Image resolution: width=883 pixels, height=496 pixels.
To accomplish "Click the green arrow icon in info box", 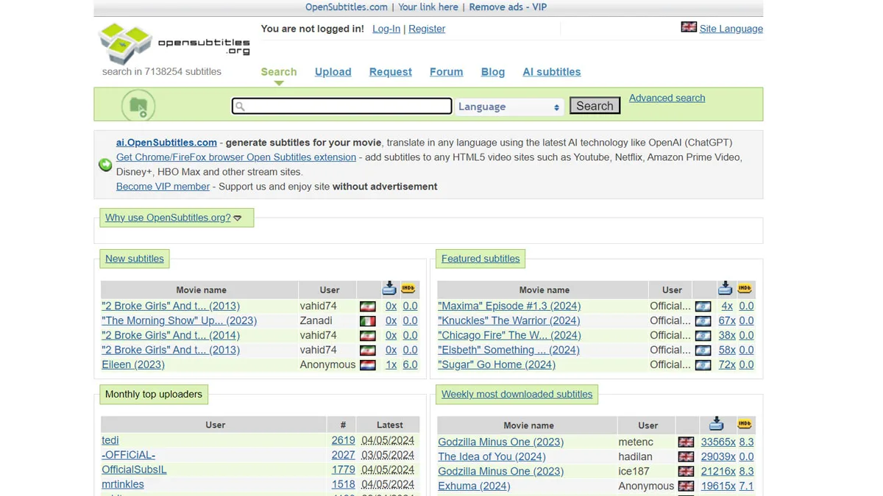I will (x=106, y=165).
